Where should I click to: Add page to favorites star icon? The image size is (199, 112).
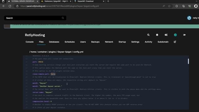tap(169, 6)
